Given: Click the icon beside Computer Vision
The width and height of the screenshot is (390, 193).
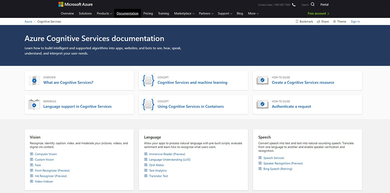Looking at the screenshot, I should pyautogui.click(x=31, y=154).
